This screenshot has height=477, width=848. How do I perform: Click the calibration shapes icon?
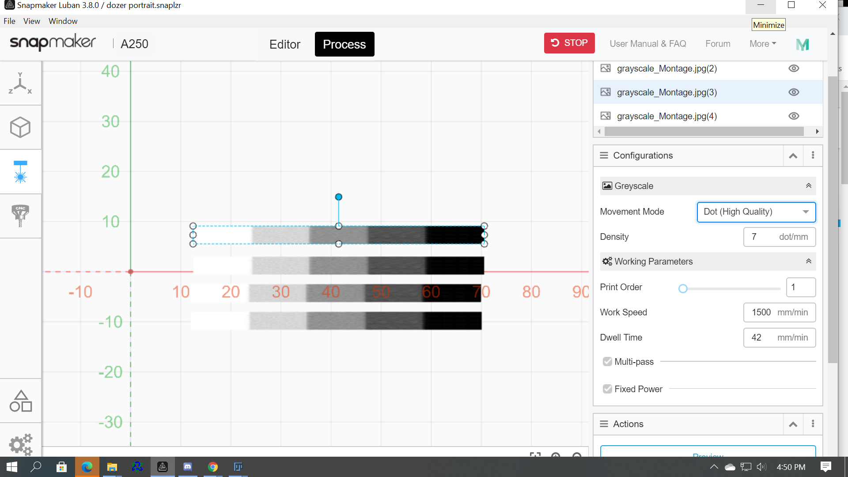20,400
